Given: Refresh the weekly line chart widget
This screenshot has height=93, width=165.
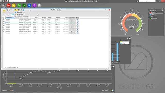Looking at the screenshot, I should tap(111, 66).
